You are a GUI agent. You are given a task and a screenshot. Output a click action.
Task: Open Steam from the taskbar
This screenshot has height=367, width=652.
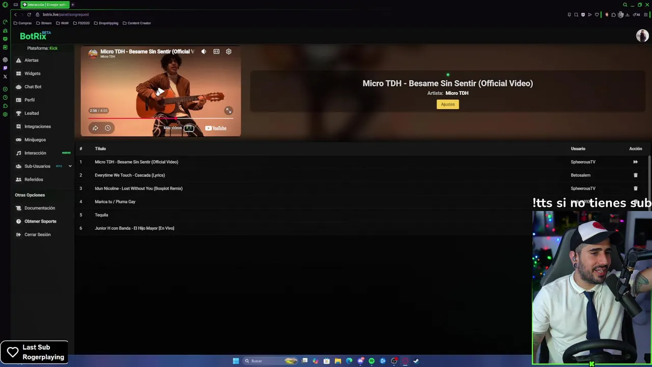(x=416, y=361)
